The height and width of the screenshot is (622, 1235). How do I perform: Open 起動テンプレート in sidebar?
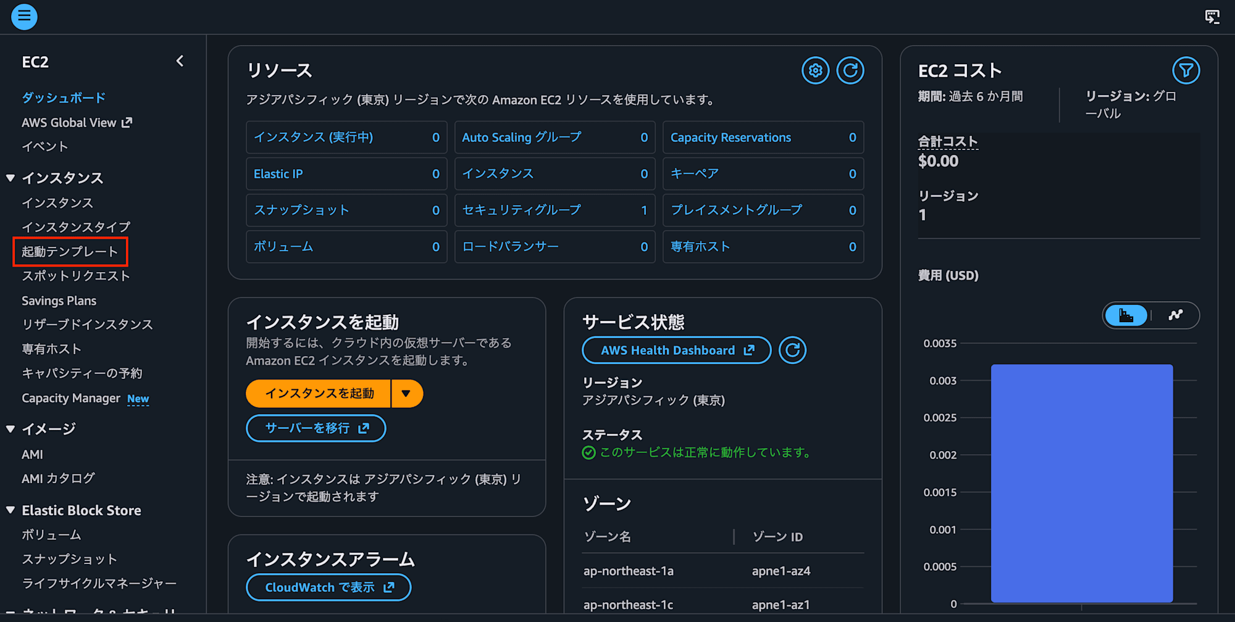coord(70,252)
